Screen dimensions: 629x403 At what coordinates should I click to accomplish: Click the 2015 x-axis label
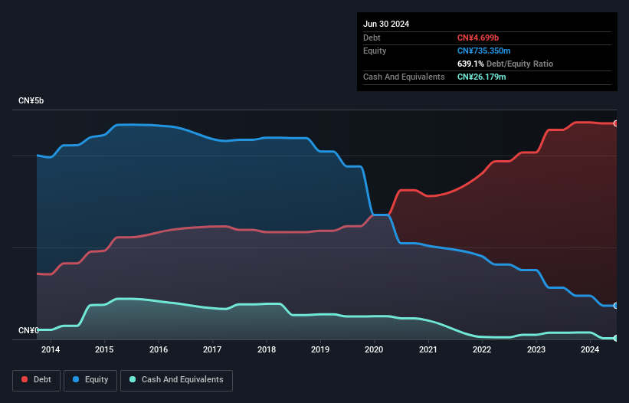pos(104,349)
